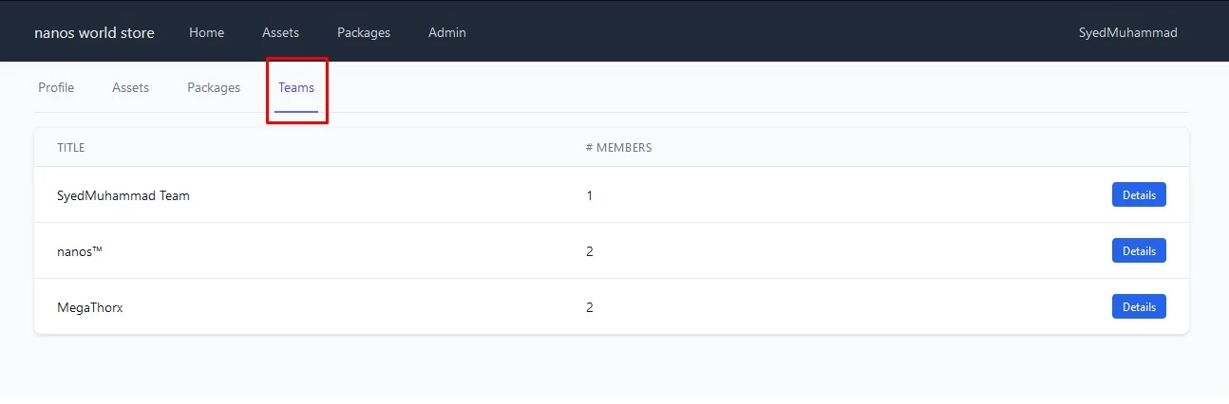Select the Teams tab

click(296, 87)
